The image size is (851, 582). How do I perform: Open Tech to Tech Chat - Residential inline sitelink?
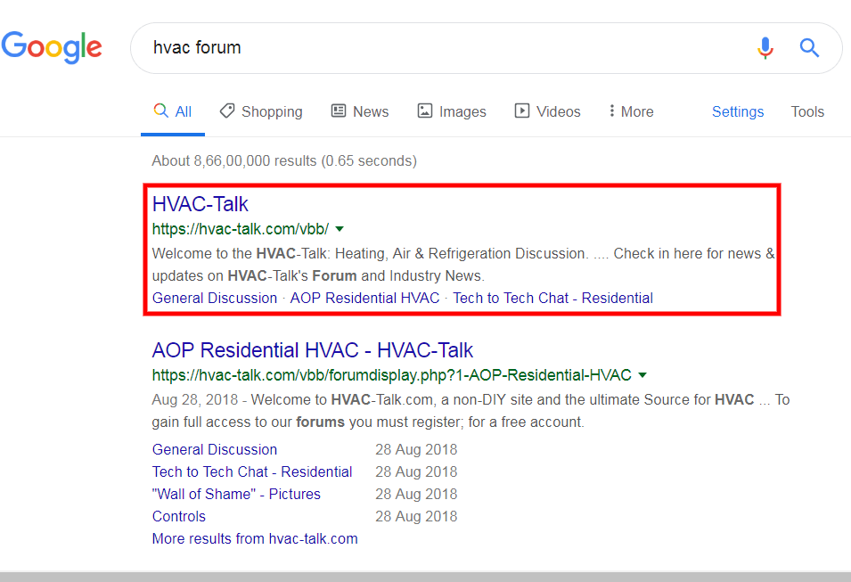[553, 298]
